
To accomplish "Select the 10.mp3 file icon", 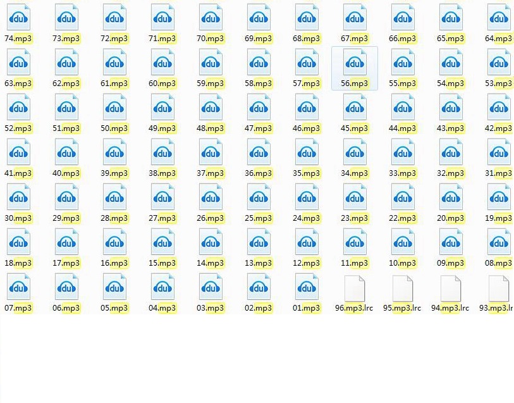I will pos(403,242).
